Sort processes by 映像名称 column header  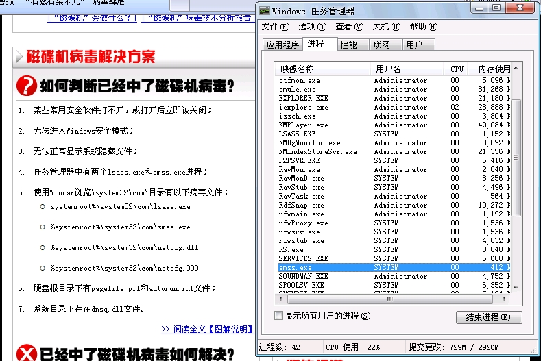(x=322, y=69)
